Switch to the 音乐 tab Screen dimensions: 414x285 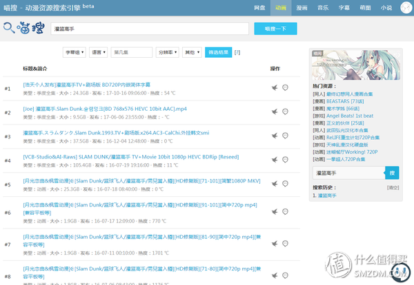323,7
